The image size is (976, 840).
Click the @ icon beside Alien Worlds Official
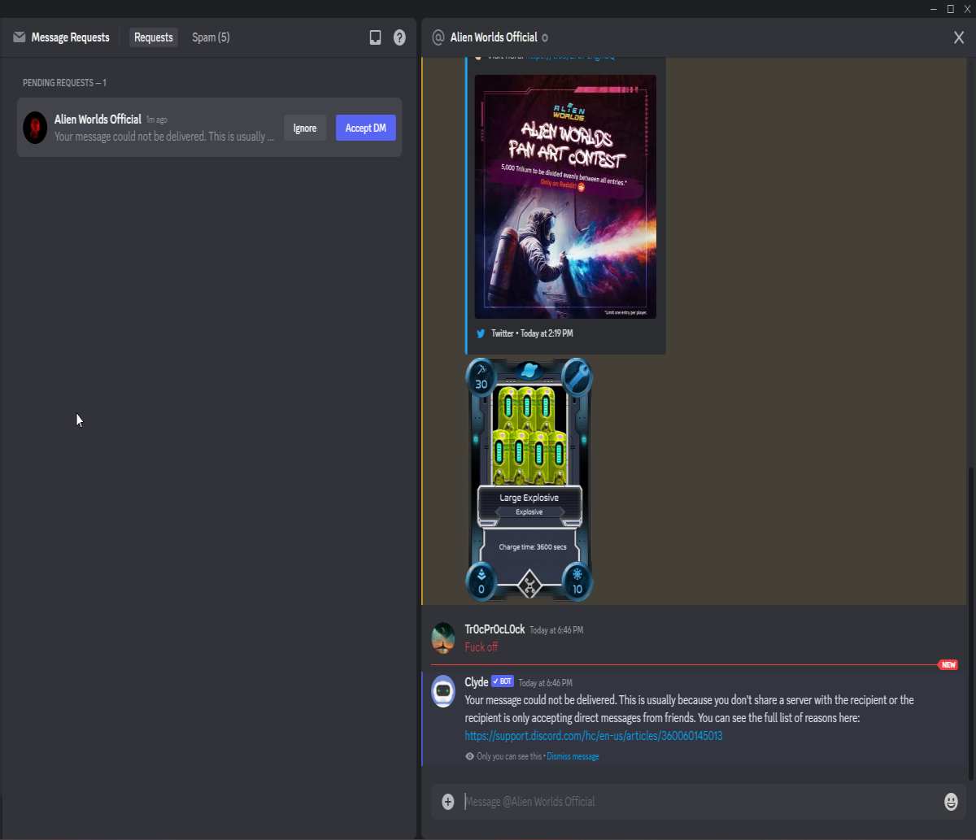[x=438, y=37]
